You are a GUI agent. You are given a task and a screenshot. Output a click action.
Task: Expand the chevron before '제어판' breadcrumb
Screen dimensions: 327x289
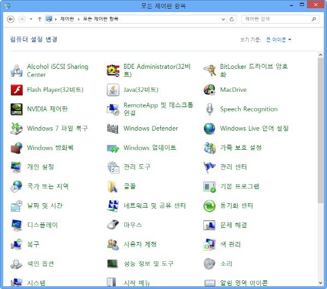(x=56, y=19)
